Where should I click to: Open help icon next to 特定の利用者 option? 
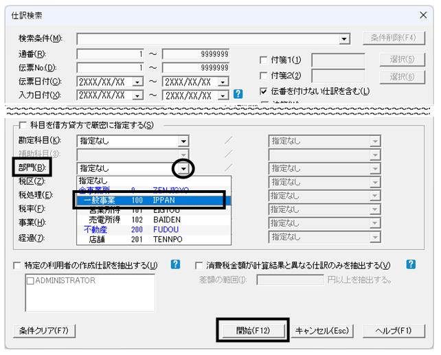(x=176, y=264)
